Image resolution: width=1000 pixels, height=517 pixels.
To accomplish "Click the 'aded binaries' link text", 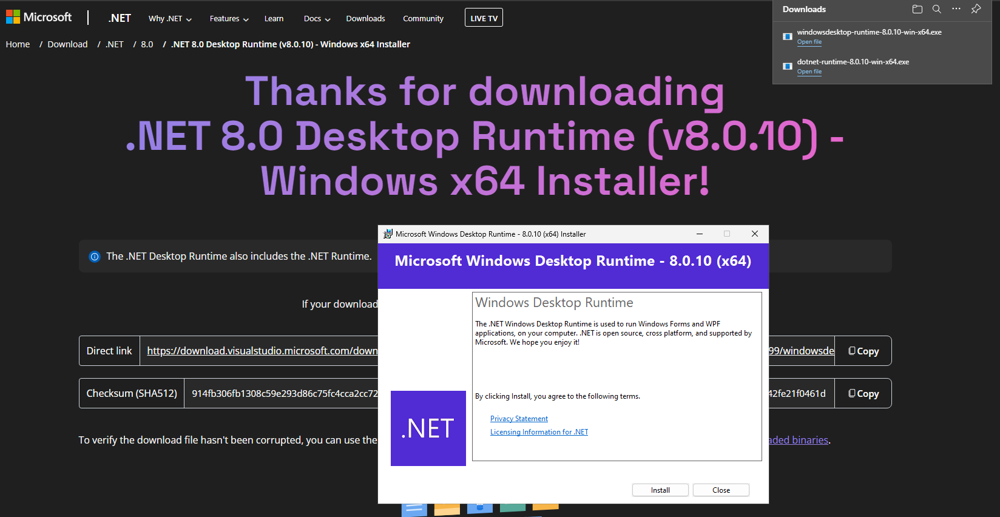I will (799, 440).
